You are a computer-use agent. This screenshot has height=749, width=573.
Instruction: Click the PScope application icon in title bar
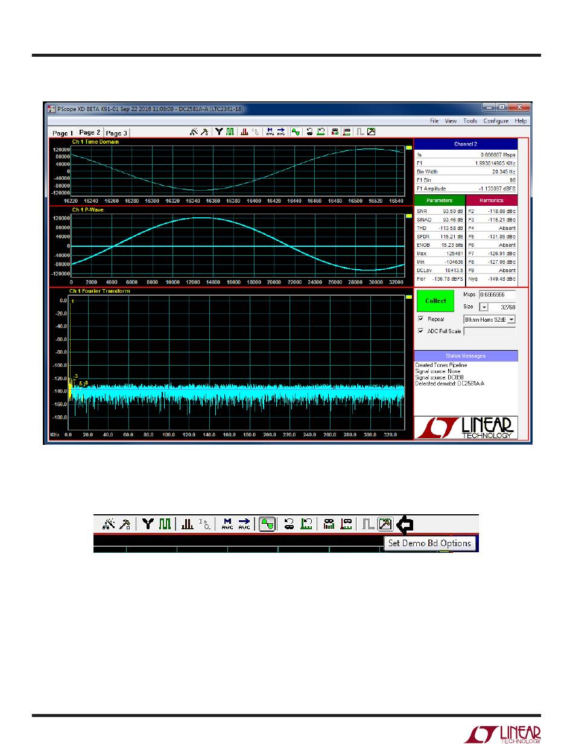(x=51, y=109)
